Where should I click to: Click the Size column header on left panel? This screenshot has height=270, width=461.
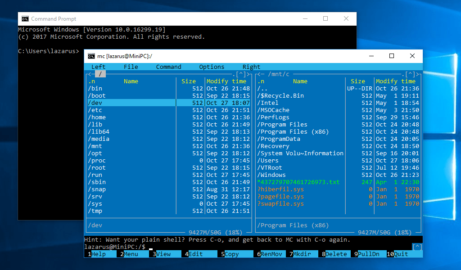(x=189, y=81)
